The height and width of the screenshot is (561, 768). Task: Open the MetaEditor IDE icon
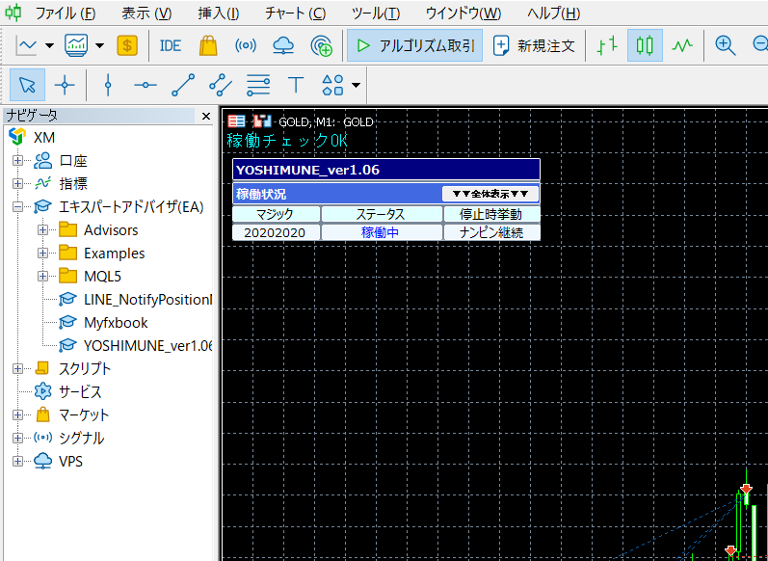[171, 45]
